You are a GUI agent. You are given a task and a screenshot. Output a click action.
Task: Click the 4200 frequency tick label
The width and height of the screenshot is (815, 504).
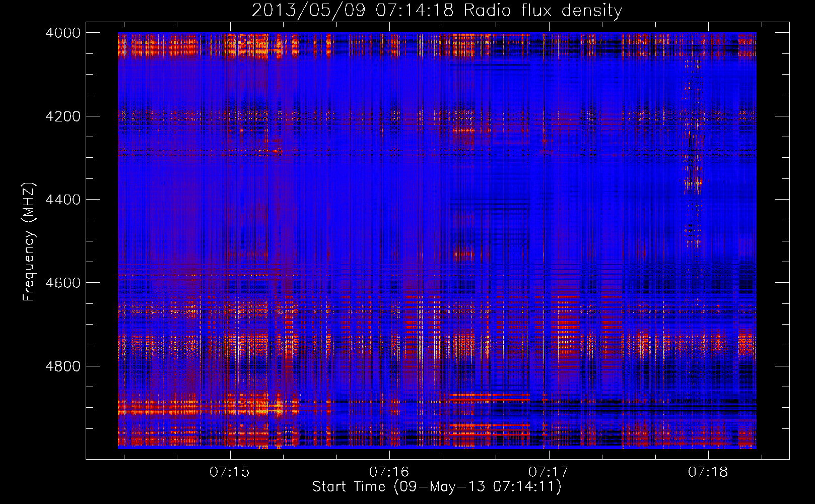pyautogui.click(x=63, y=116)
